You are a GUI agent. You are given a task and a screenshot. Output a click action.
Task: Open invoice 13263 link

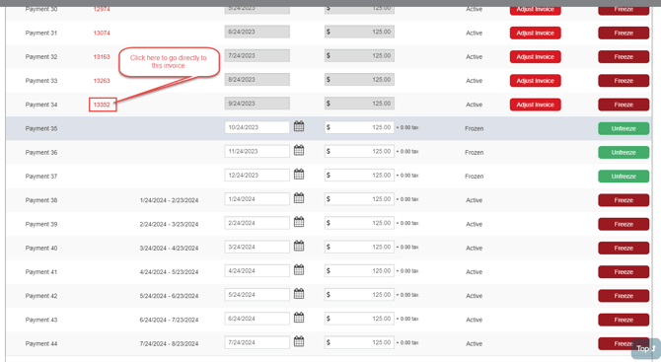[102, 81]
